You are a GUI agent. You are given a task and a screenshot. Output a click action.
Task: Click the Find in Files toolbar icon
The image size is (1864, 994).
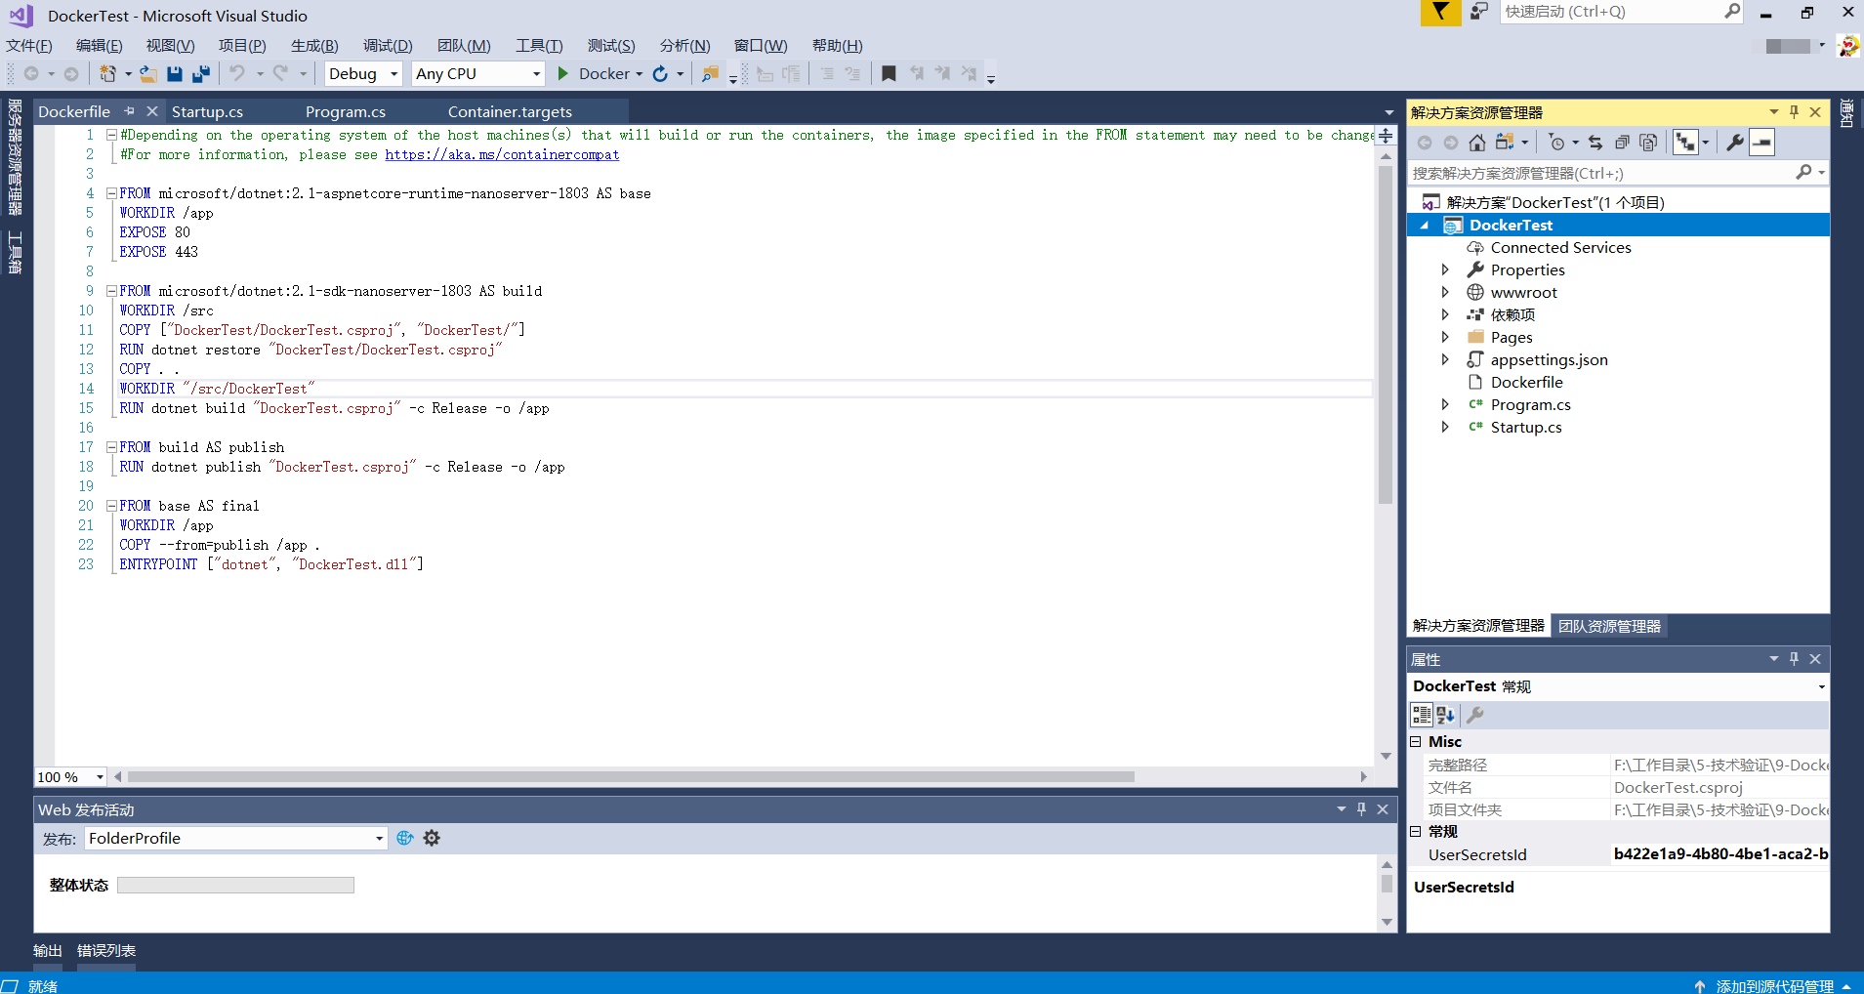(x=710, y=74)
